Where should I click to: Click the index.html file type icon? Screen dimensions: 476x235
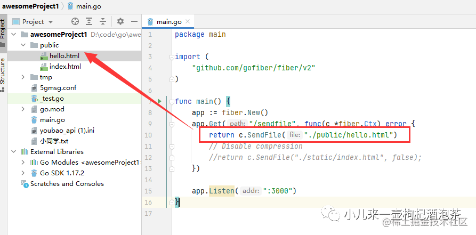(44, 67)
